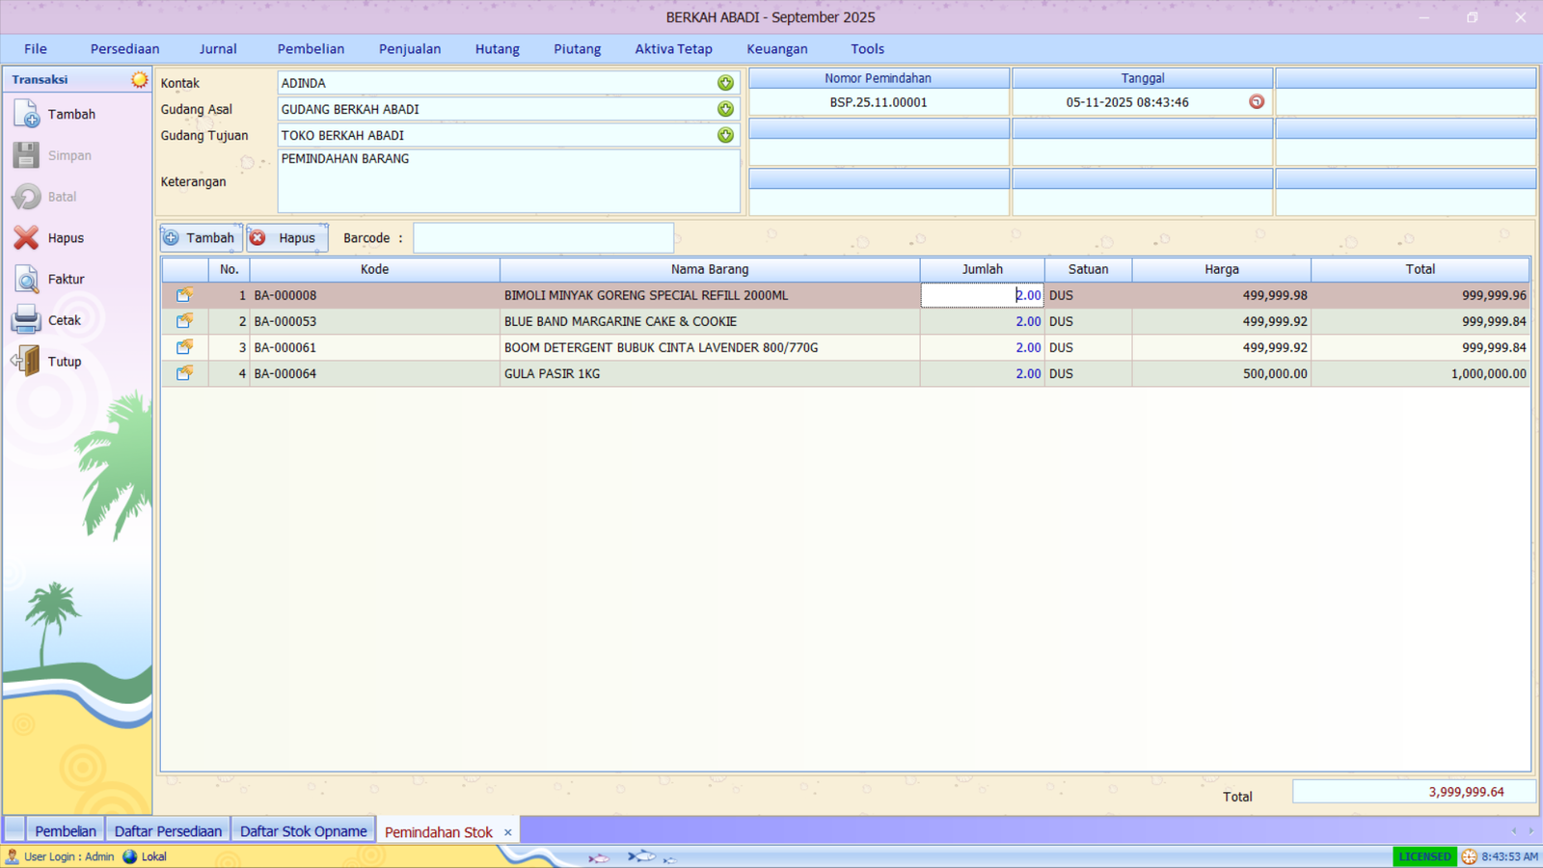Switch to Daftar Stok Opname tab

pos(303,831)
